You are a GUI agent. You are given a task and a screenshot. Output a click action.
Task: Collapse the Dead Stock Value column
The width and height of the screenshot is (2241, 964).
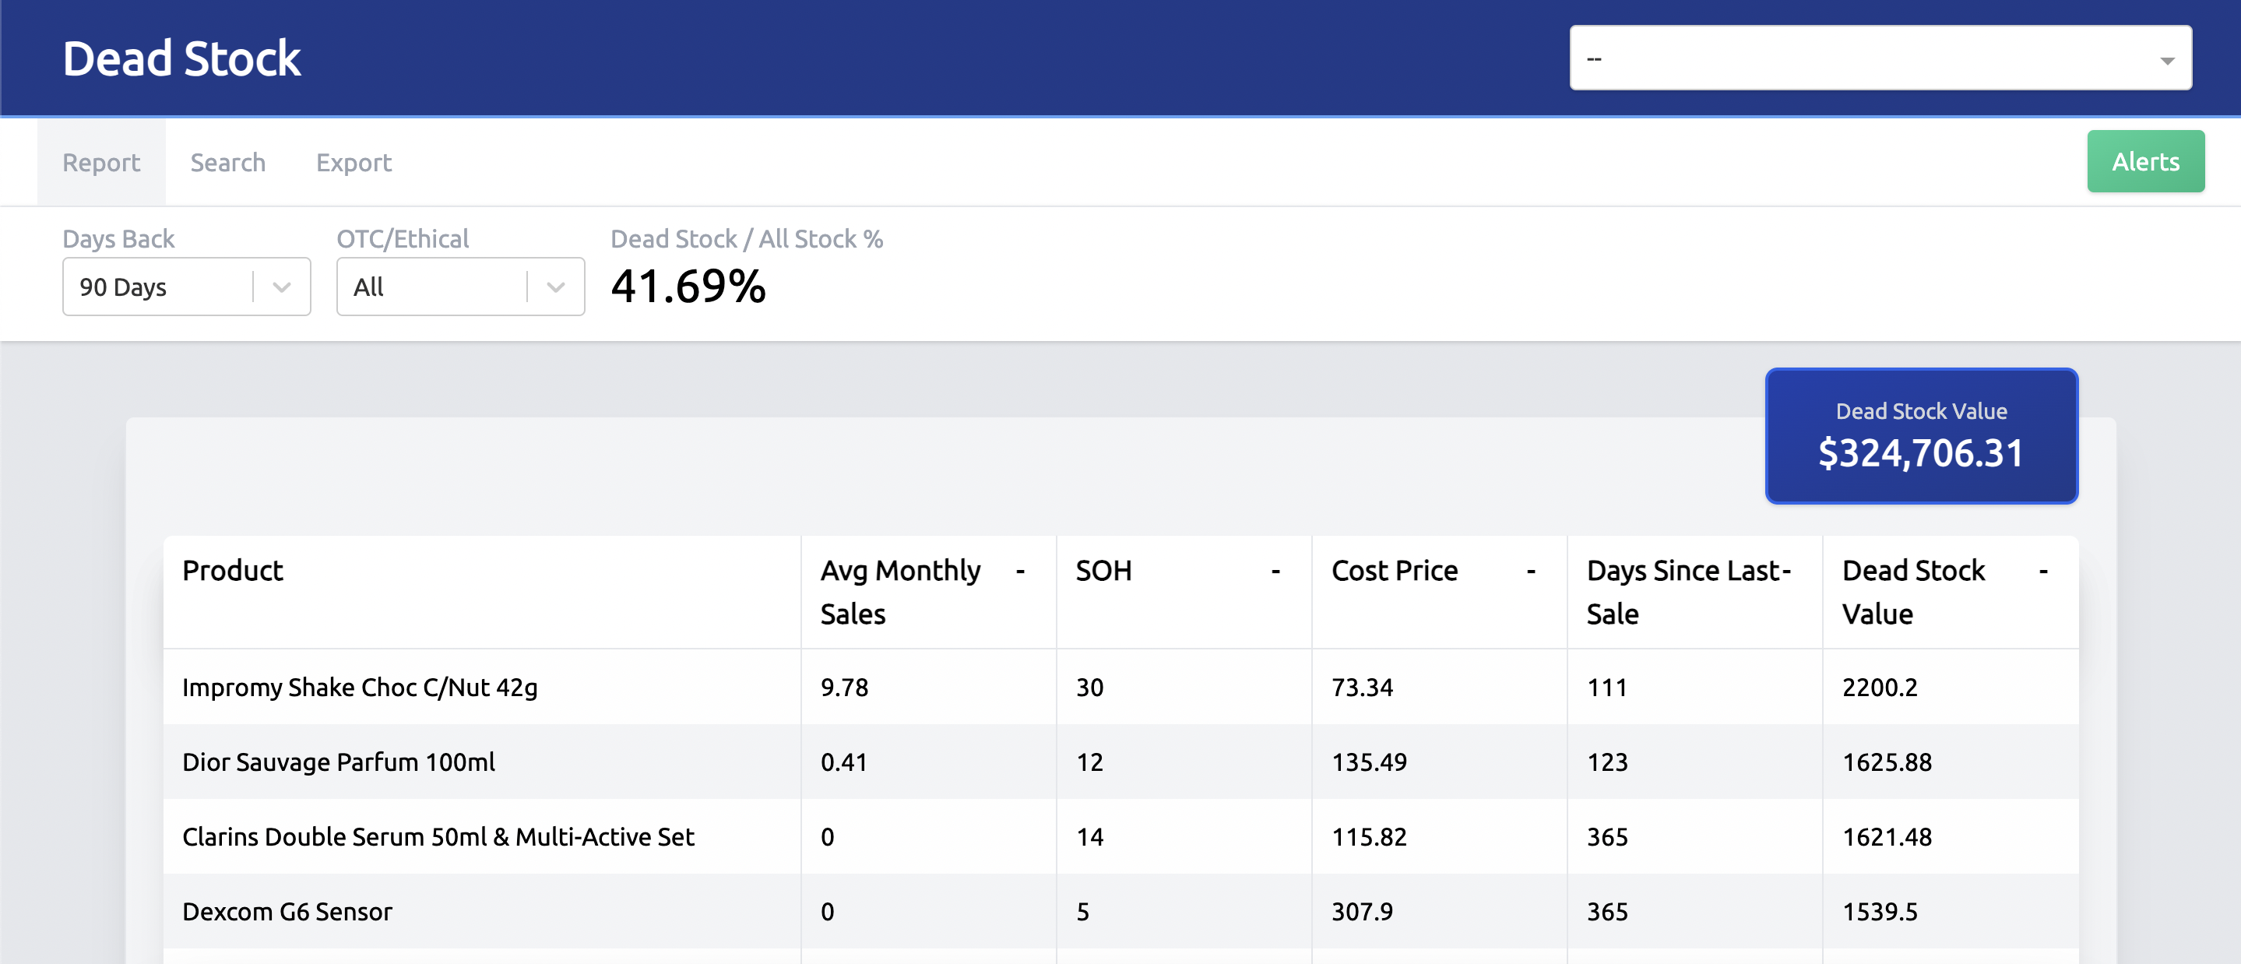pos(2042,572)
